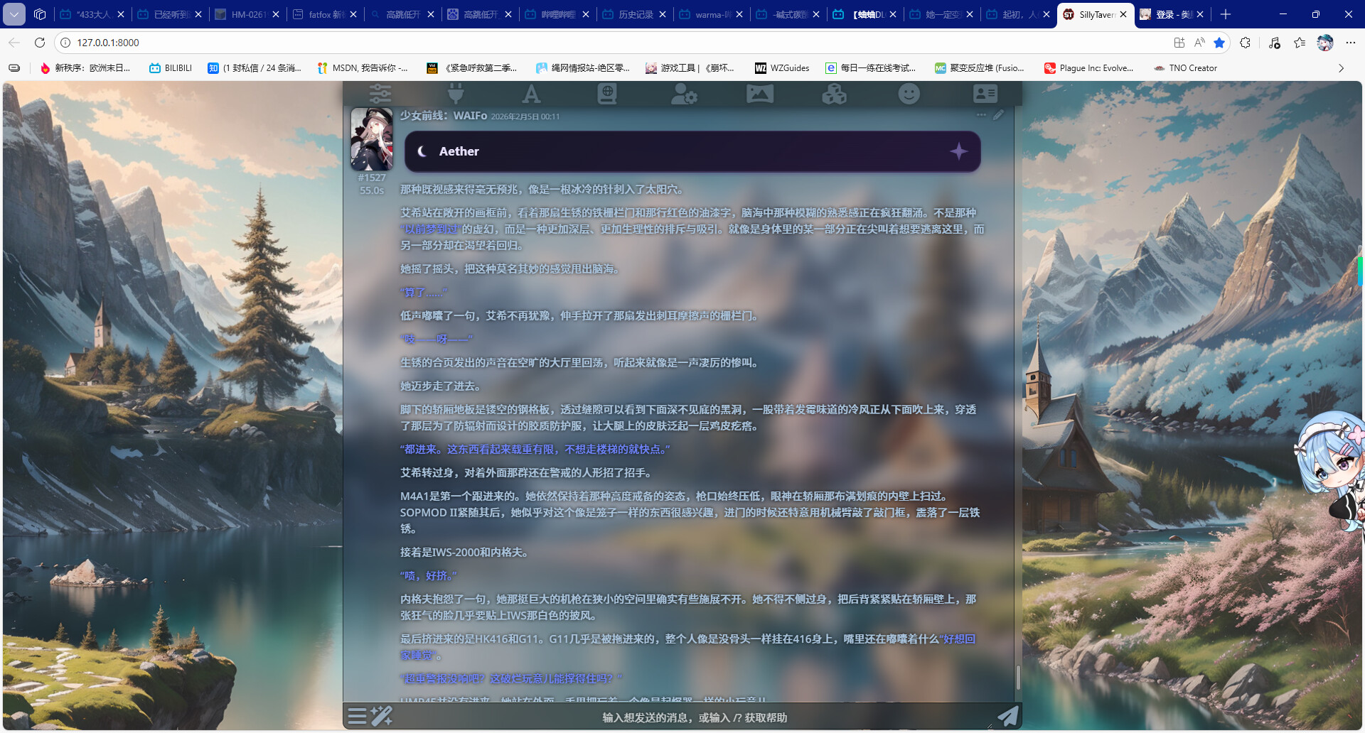
Task: Switch to the fatfox tab
Action: [325, 14]
